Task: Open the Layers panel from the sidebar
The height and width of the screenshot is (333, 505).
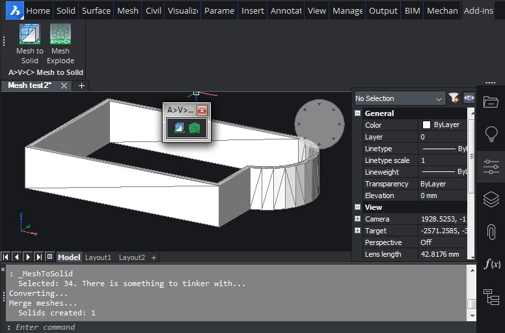Action: pos(491,199)
